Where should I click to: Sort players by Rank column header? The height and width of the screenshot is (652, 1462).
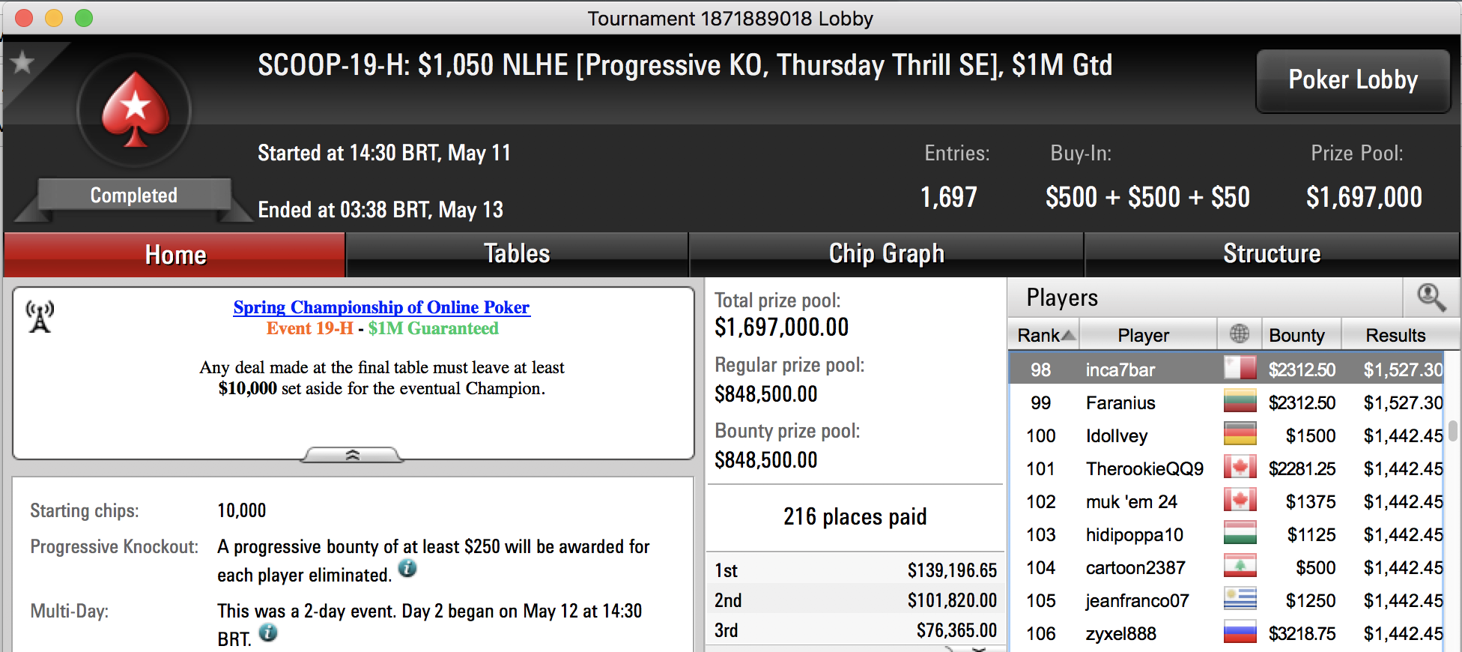[x=1044, y=335]
